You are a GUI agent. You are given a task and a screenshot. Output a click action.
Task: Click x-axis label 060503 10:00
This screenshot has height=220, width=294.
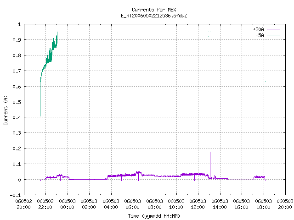tap(176, 204)
